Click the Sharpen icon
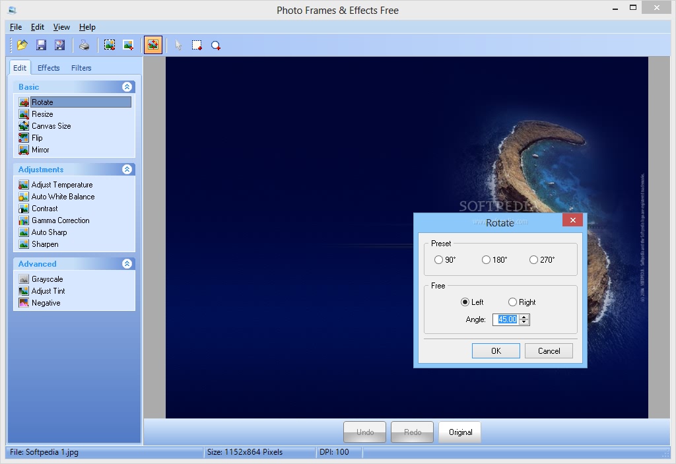This screenshot has width=676, height=464. [x=24, y=244]
